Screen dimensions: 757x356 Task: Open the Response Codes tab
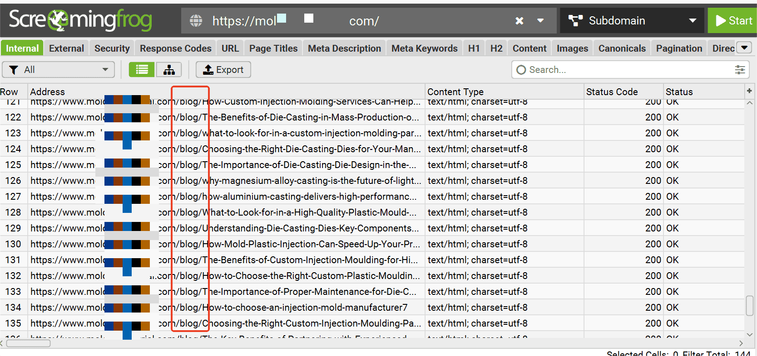[175, 48]
